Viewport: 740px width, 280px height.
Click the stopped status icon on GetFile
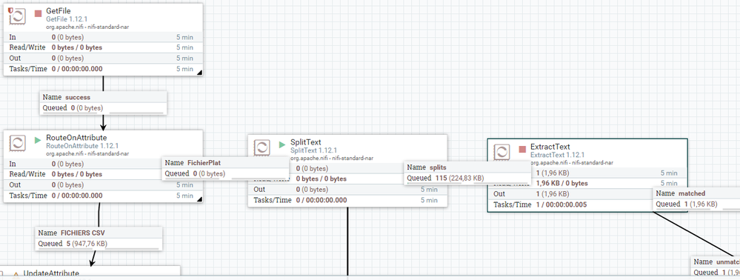[39, 13]
